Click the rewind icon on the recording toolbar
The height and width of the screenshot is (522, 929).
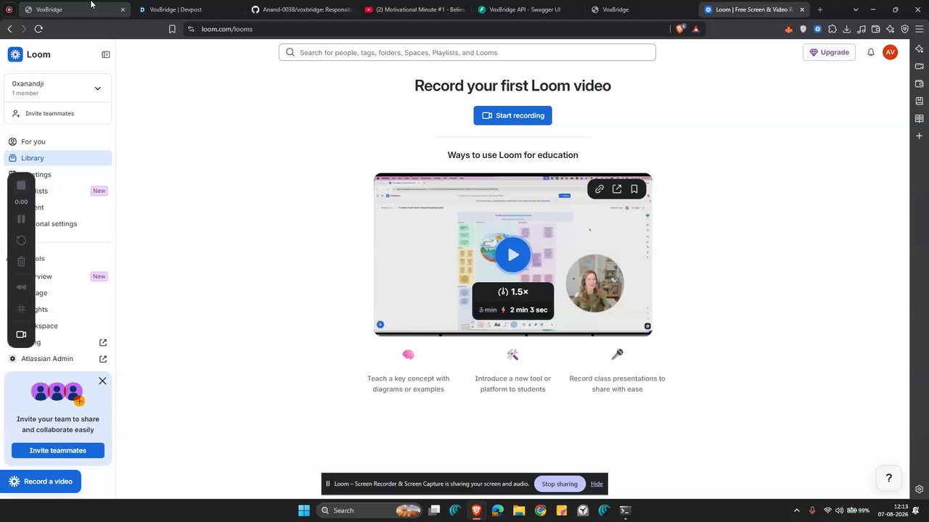(21, 287)
